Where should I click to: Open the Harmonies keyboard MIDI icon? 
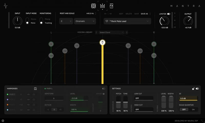35,89
